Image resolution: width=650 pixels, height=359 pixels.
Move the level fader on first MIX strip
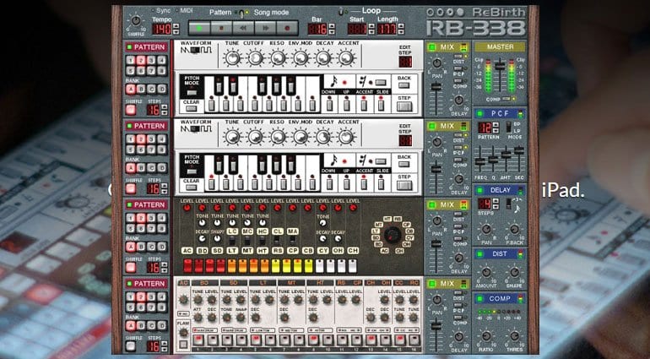pyautogui.click(x=436, y=86)
